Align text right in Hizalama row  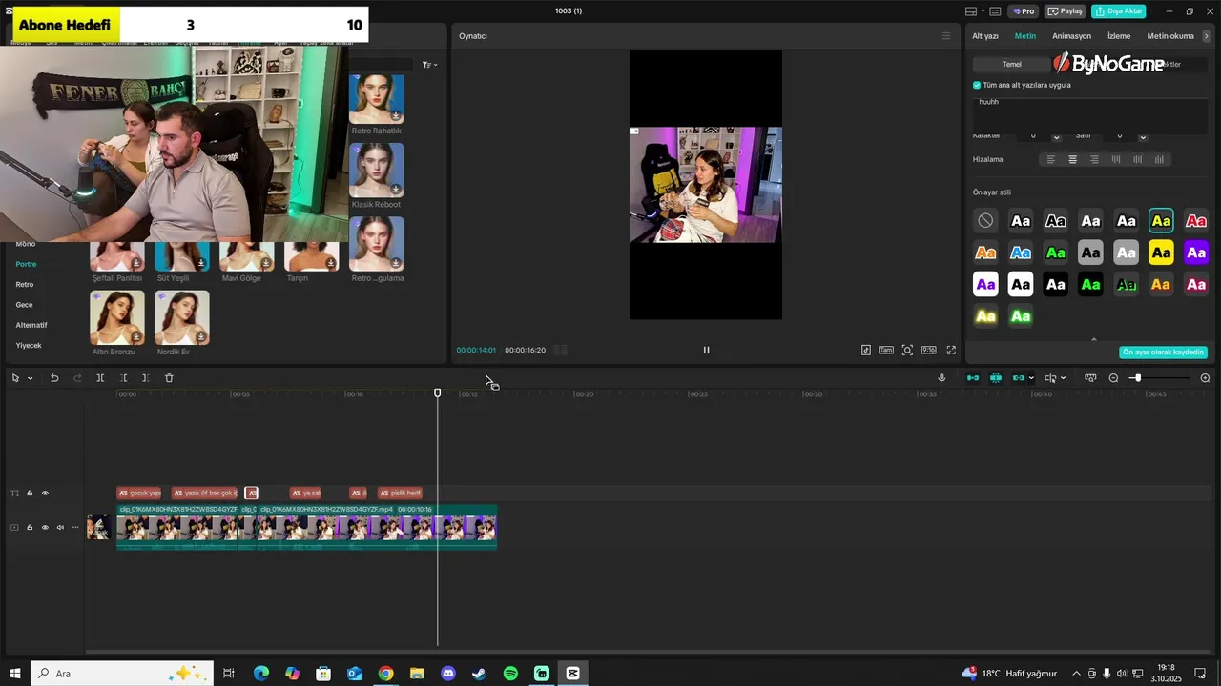(x=1094, y=159)
